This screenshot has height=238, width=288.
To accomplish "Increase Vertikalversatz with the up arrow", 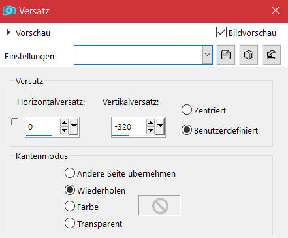I will pyautogui.click(x=150, y=123).
